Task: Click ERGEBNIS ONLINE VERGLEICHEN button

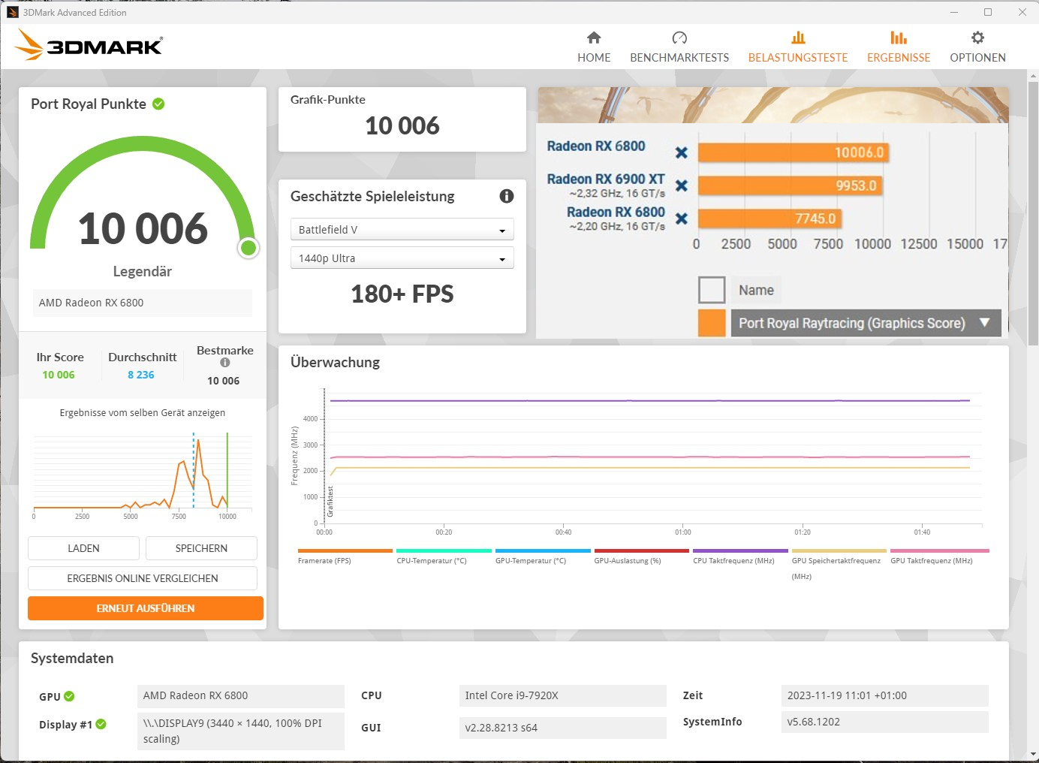Action: (x=143, y=578)
